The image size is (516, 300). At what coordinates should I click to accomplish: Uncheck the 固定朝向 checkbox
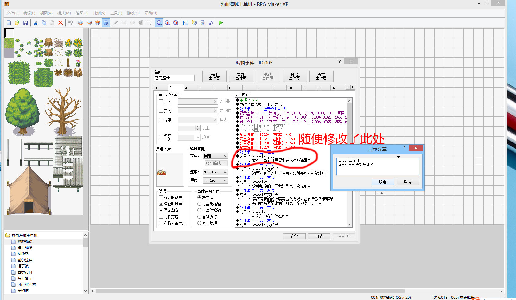click(x=161, y=210)
